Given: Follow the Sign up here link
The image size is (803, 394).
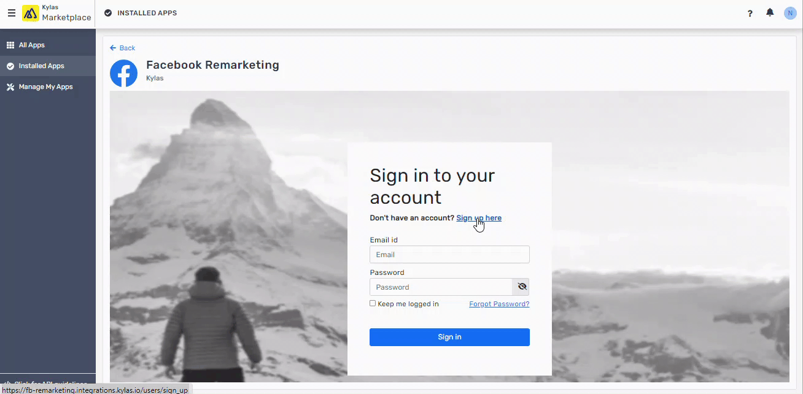Looking at the screenshot, I should (479, 218).
